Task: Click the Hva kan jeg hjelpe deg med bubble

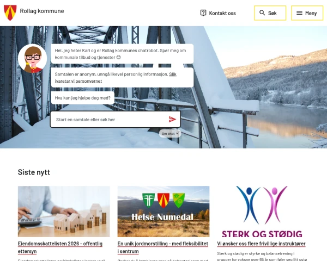Action: [x=83, y=98]
